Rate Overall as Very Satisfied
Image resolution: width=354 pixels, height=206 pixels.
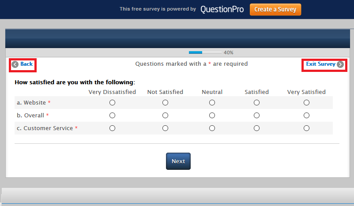[306, 116]
